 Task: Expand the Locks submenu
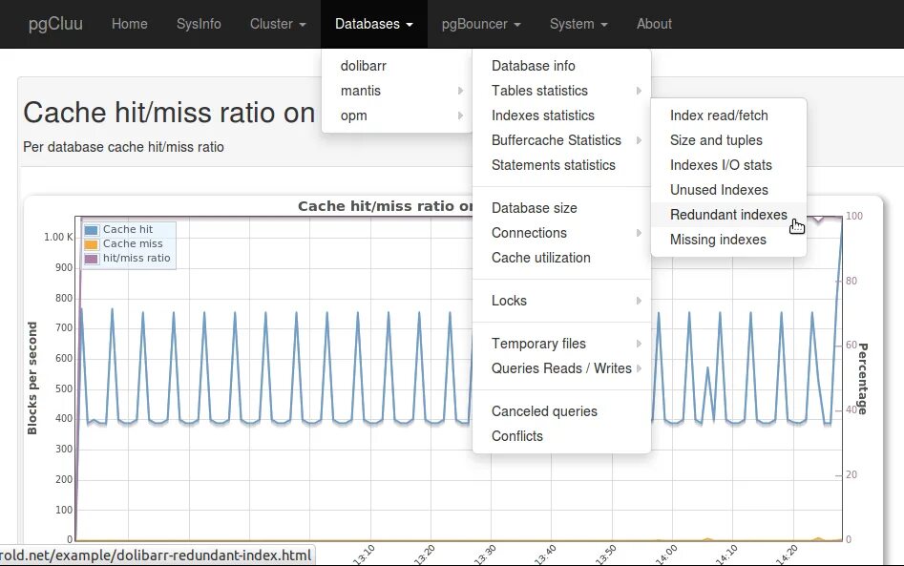point(561,301)
